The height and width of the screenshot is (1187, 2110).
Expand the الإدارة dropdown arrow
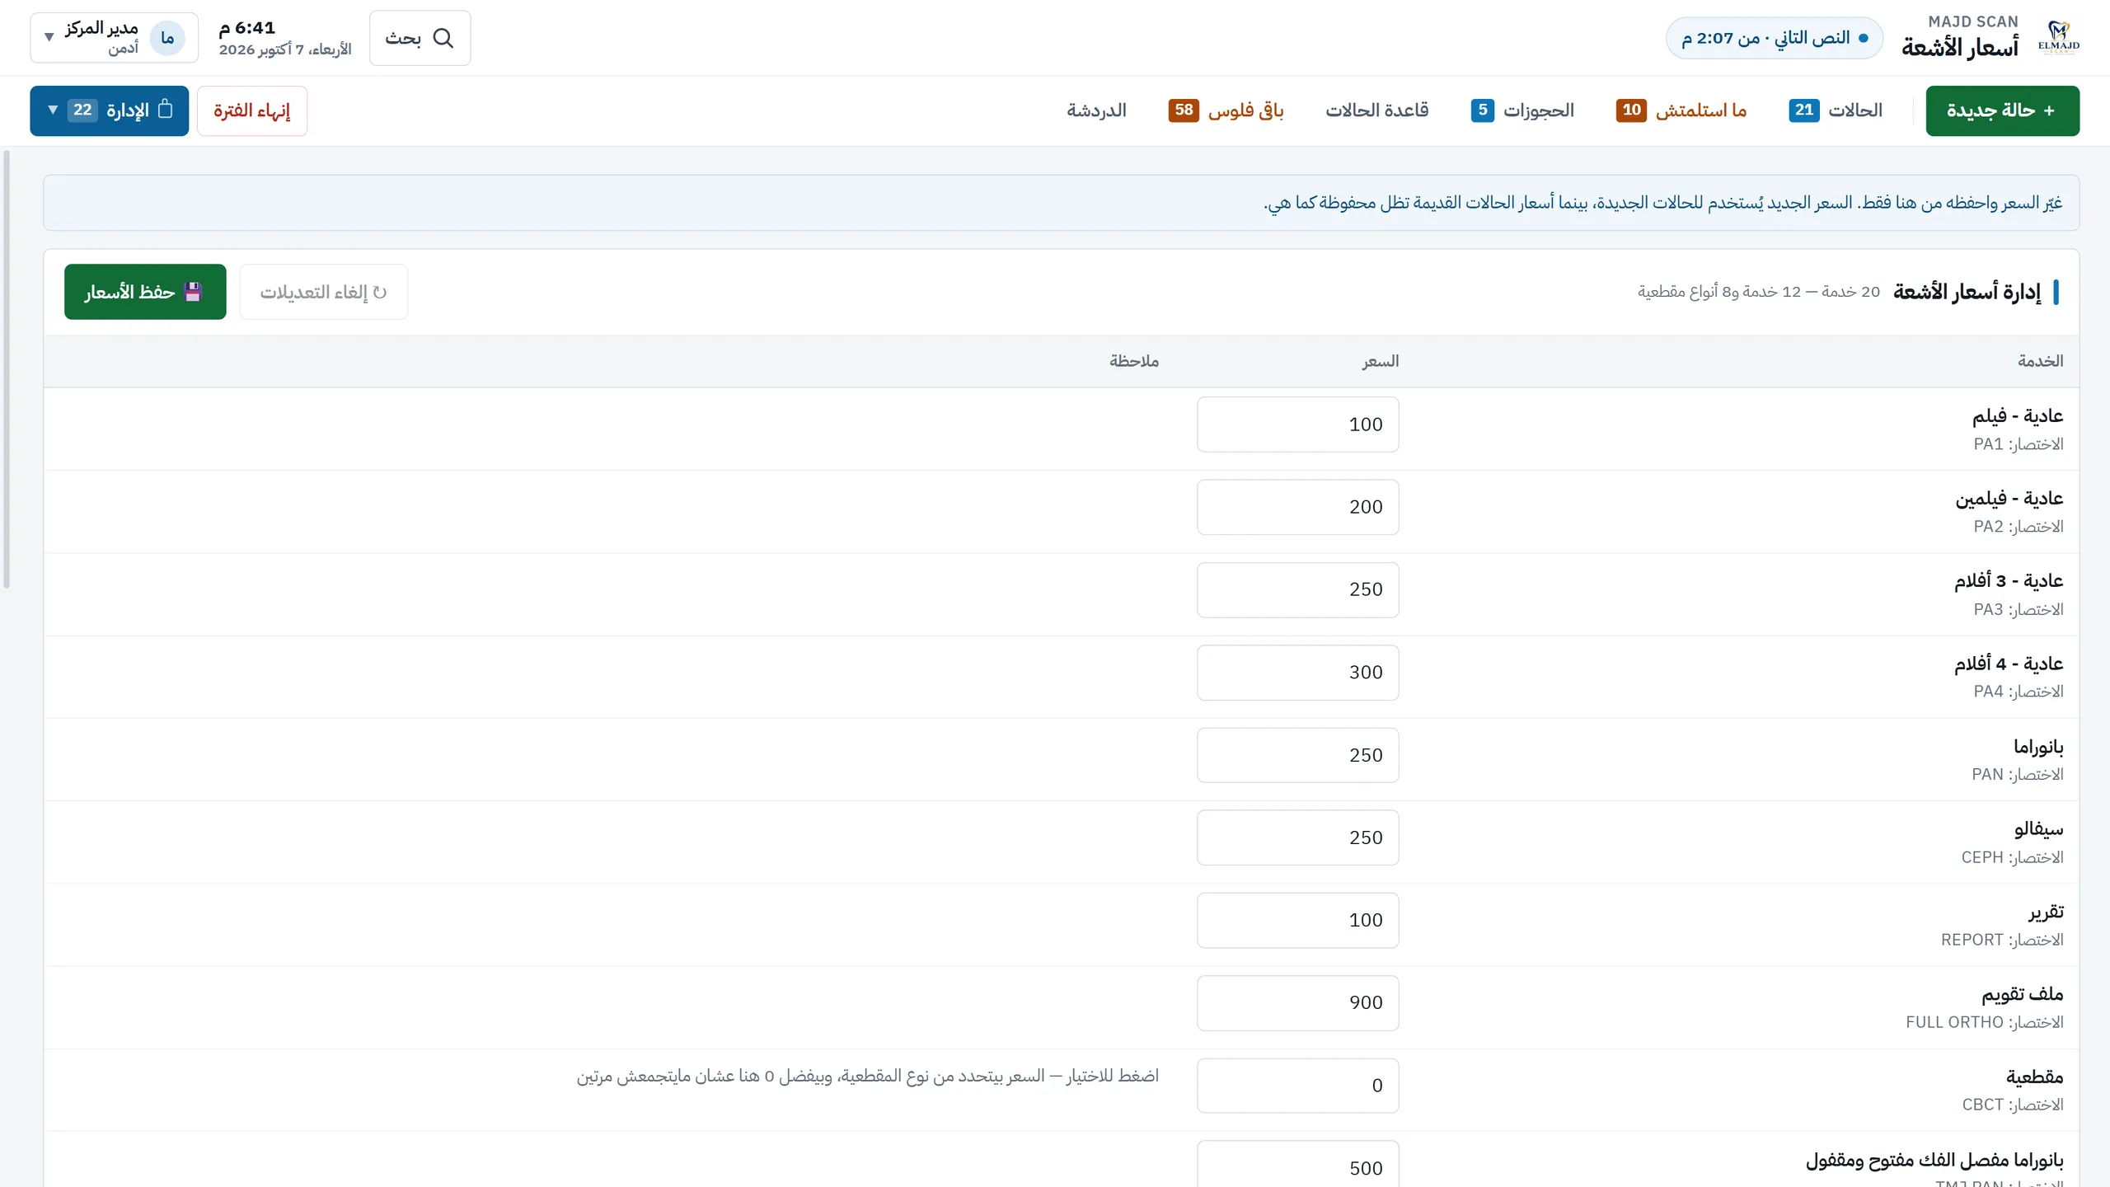[x=53, y=110]
